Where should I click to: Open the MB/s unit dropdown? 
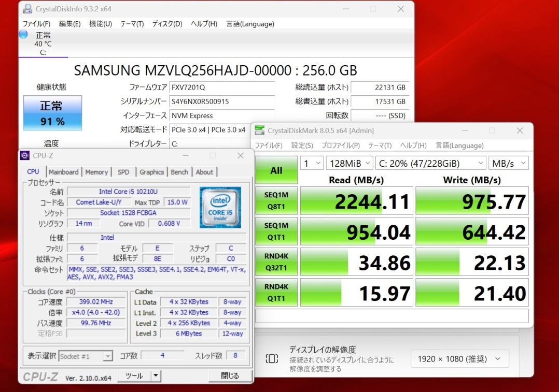tap(508, 164)
